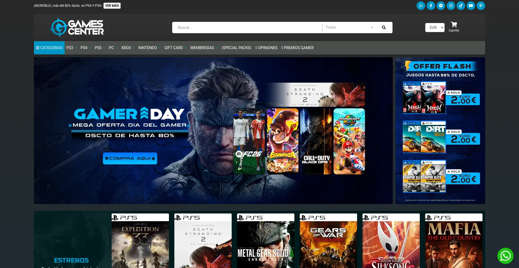Open the Facebook social icon
The width and height of the screenshot is (519, 268).
[431, 6]
